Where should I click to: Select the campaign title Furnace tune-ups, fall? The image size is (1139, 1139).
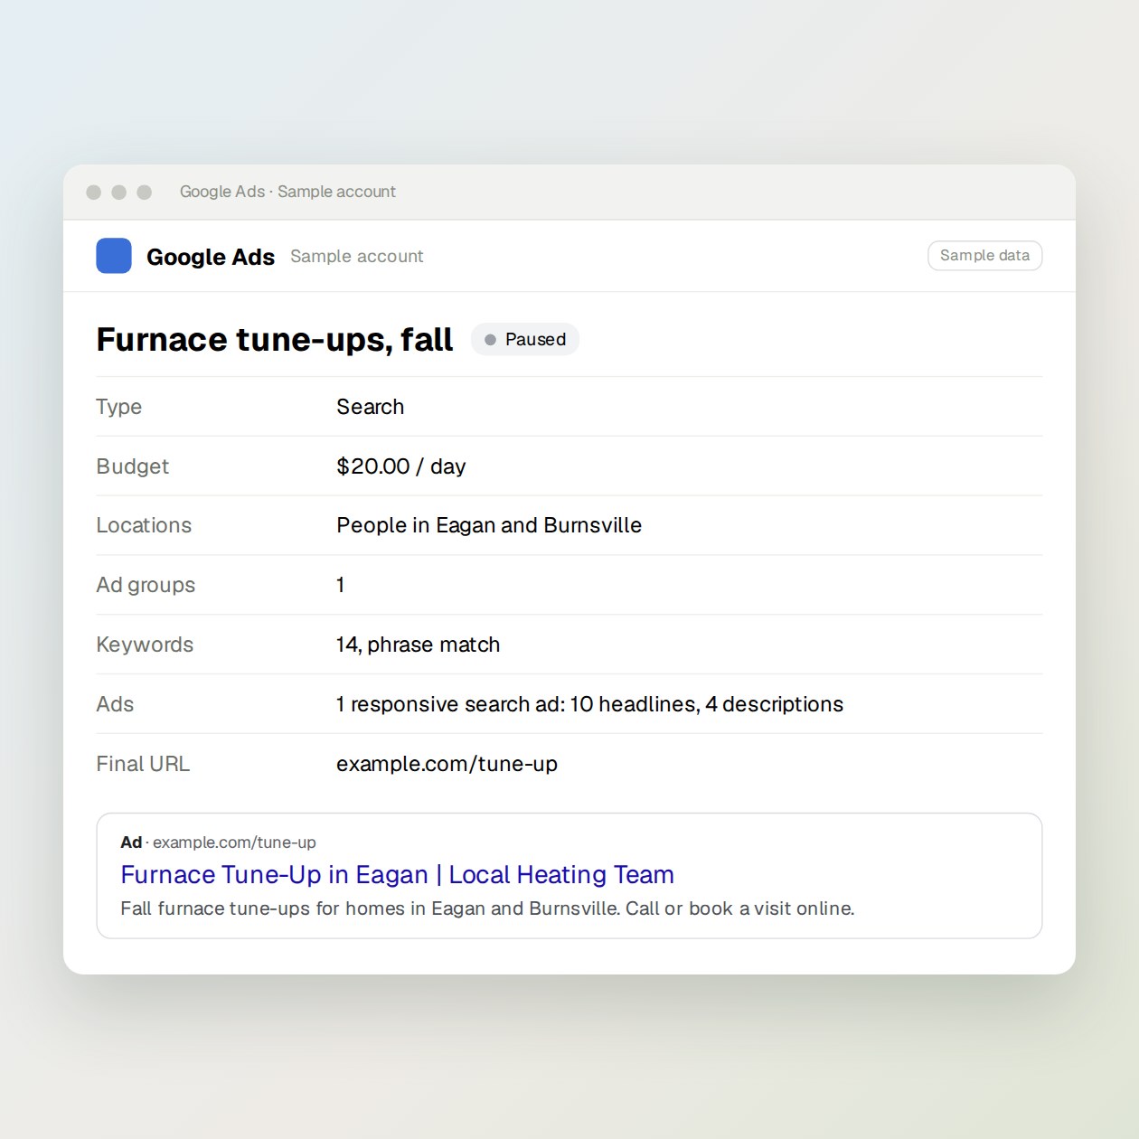point(275,340)
